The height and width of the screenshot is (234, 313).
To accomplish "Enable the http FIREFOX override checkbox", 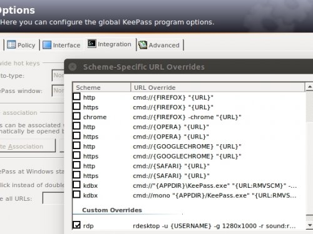I will click(x=77, y=97).
